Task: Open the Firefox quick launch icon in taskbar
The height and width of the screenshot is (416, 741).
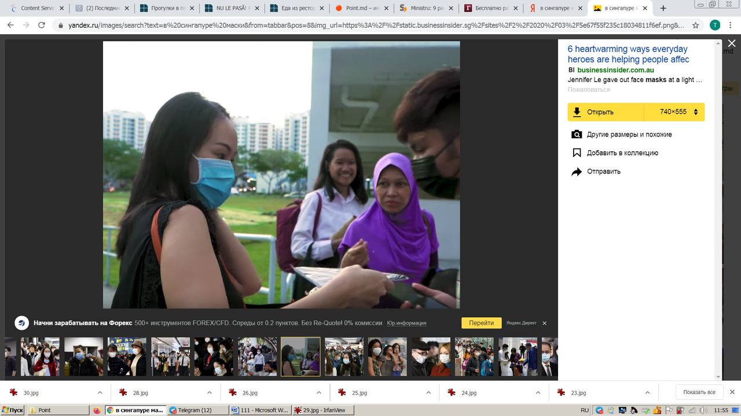Action: point(97,410)
